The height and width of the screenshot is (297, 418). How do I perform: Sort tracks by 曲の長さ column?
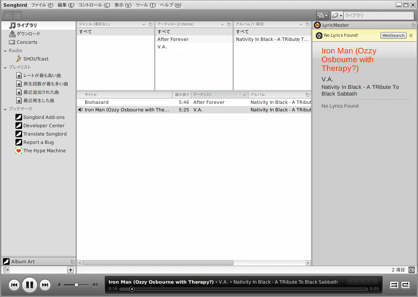(182, 95)
